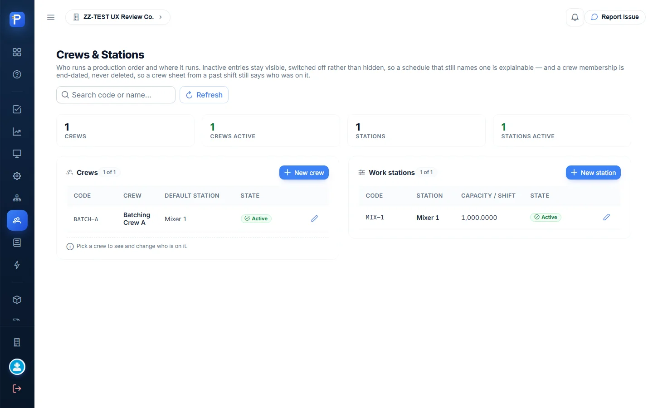Click the Mixer 1 default station cell in Crews

[x=175, y=219]
